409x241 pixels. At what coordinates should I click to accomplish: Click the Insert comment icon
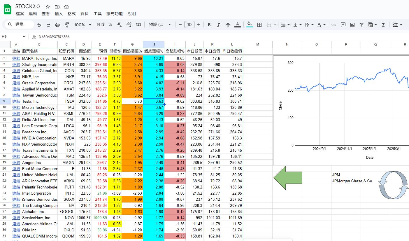pos(343,25)
